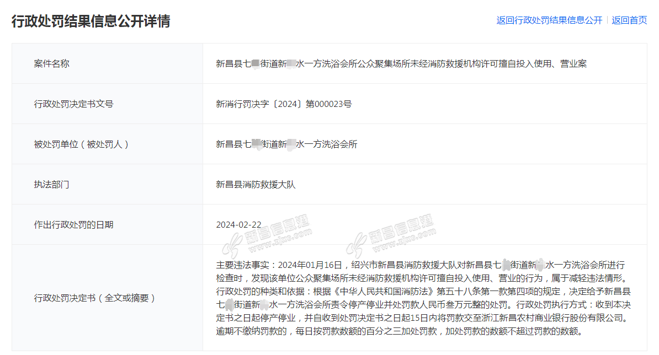The image size is (659, 355).
Task: Click the penalized unit name value
Action: coord(286,144)
